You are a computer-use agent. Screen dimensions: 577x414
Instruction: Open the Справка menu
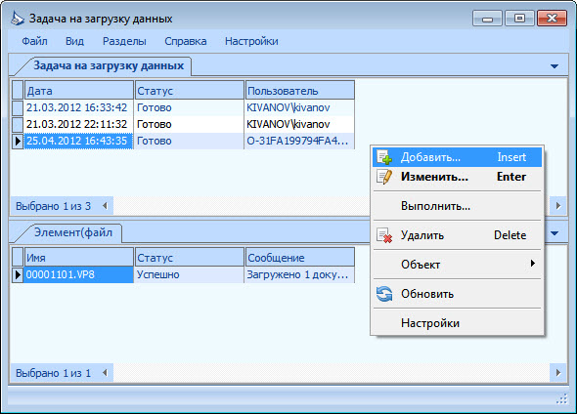pyautogui.click(x=185, y=41)
